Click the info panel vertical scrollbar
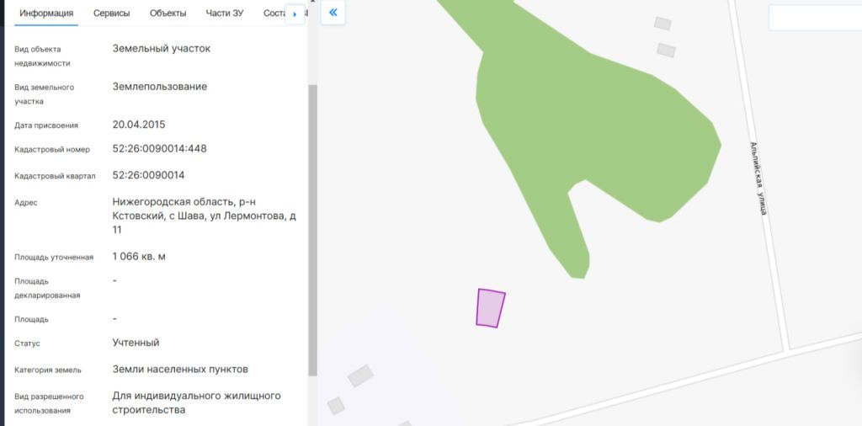This screenshot has width=862, height=426. (x=313, y=227)
